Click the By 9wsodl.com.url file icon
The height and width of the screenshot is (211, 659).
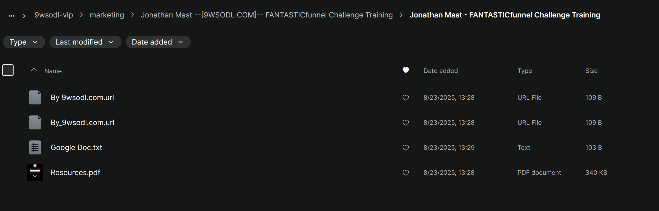35,97
